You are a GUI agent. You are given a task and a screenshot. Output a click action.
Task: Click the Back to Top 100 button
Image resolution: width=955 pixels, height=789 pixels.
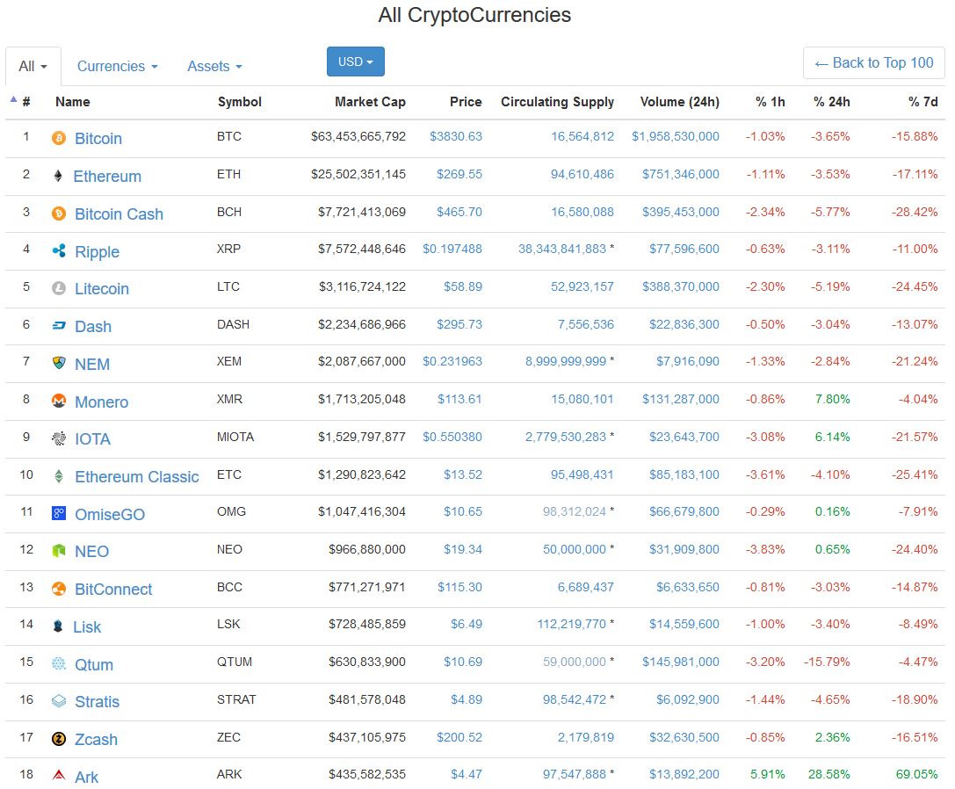tap(874, 62)
